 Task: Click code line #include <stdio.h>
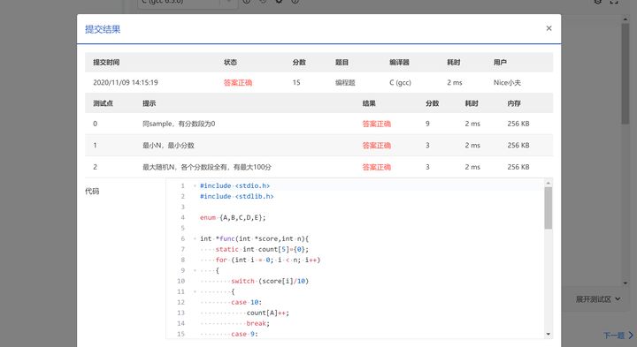(x=234, y=185)
